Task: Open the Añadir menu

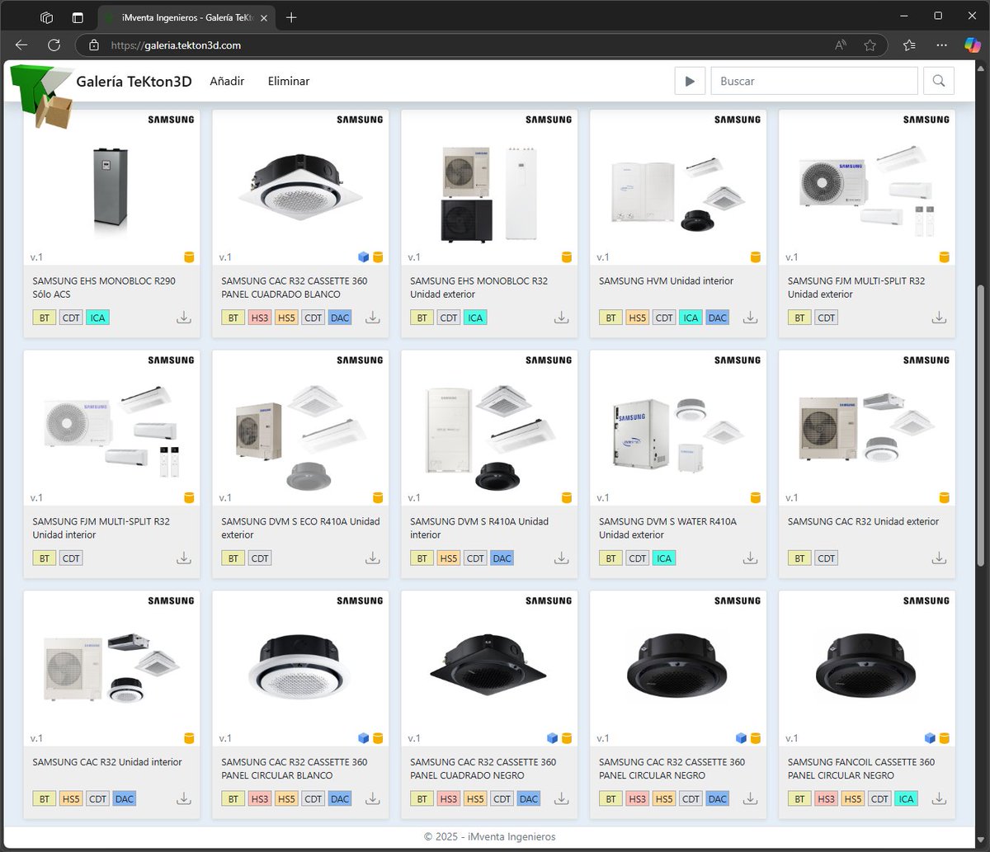Action: click(227, 81)
